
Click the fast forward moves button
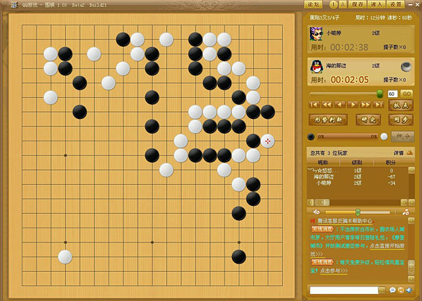click(367, 105)
